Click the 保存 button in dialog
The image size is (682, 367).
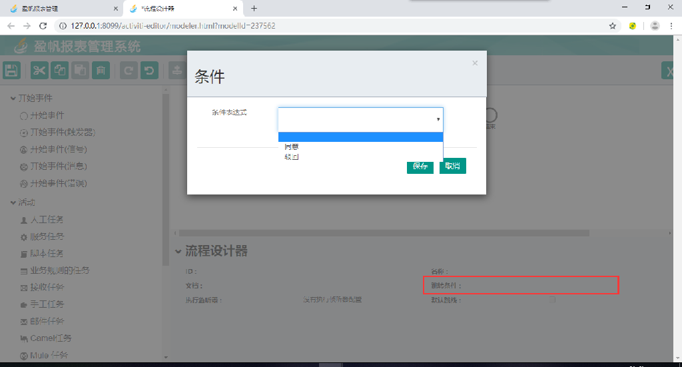(420, 166)
